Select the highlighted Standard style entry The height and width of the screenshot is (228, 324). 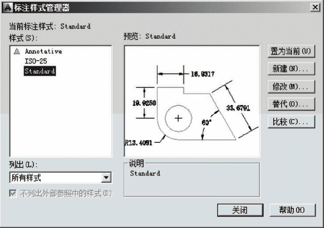39,71
